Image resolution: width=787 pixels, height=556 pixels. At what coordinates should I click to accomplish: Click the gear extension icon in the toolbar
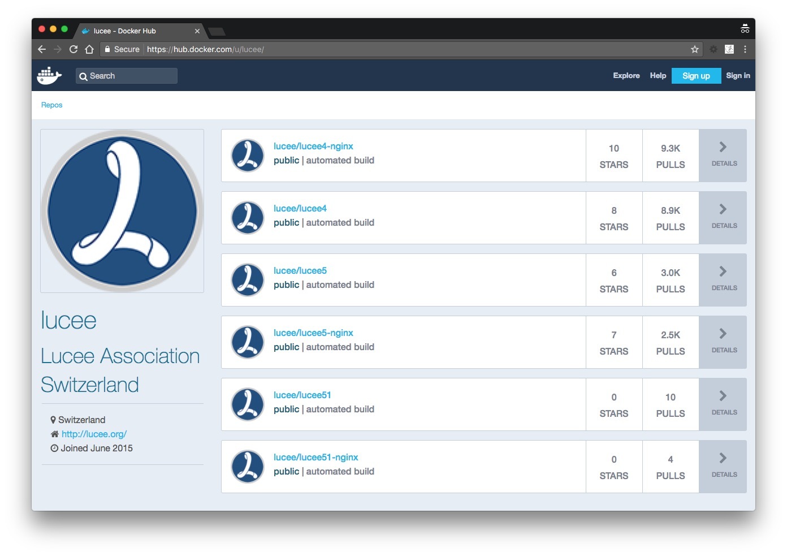(714, 49)
